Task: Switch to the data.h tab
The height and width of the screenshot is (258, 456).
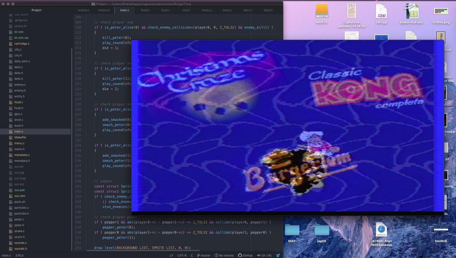Action: (268, 10)
